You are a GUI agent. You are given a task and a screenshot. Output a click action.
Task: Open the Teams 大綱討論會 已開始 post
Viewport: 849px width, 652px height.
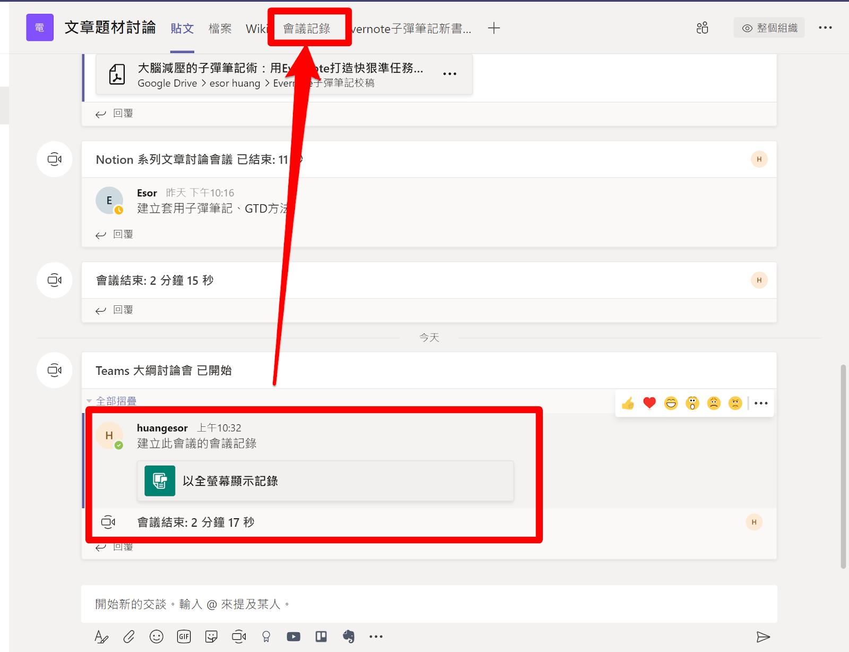tap(429, 371)
